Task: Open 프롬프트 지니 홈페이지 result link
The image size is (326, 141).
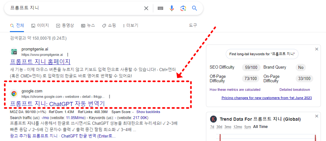Action: [40, 62]
